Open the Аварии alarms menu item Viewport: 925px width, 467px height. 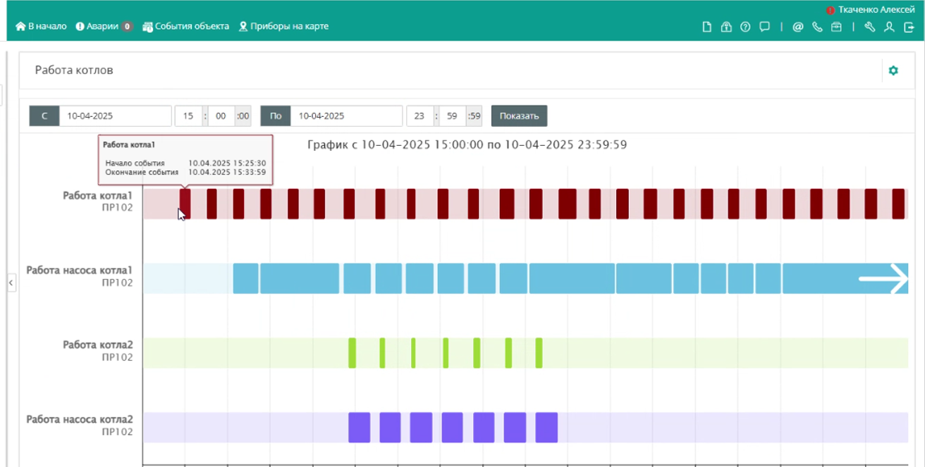[104, 26]
